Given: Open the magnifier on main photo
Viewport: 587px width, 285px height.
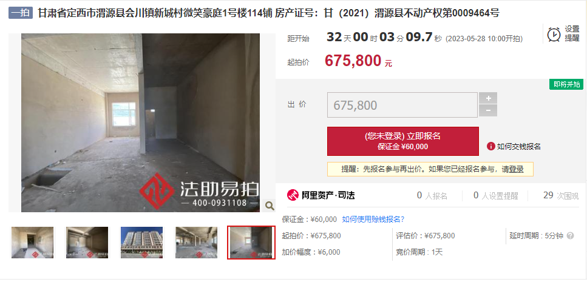Looking at the screenshot, I should pos(270,206).
